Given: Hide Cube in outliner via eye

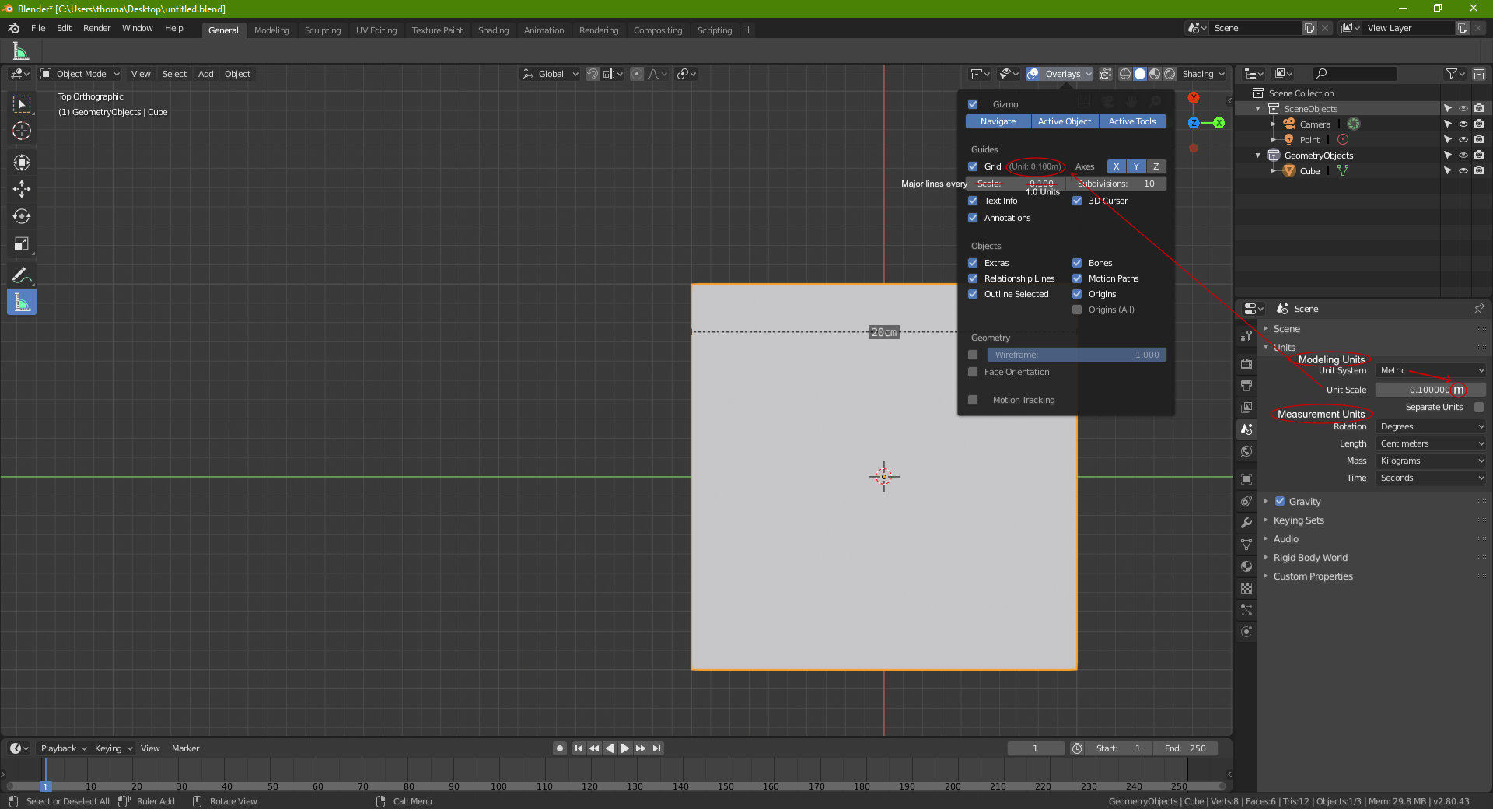Looking at the screenshot, I should [1463, 171].
